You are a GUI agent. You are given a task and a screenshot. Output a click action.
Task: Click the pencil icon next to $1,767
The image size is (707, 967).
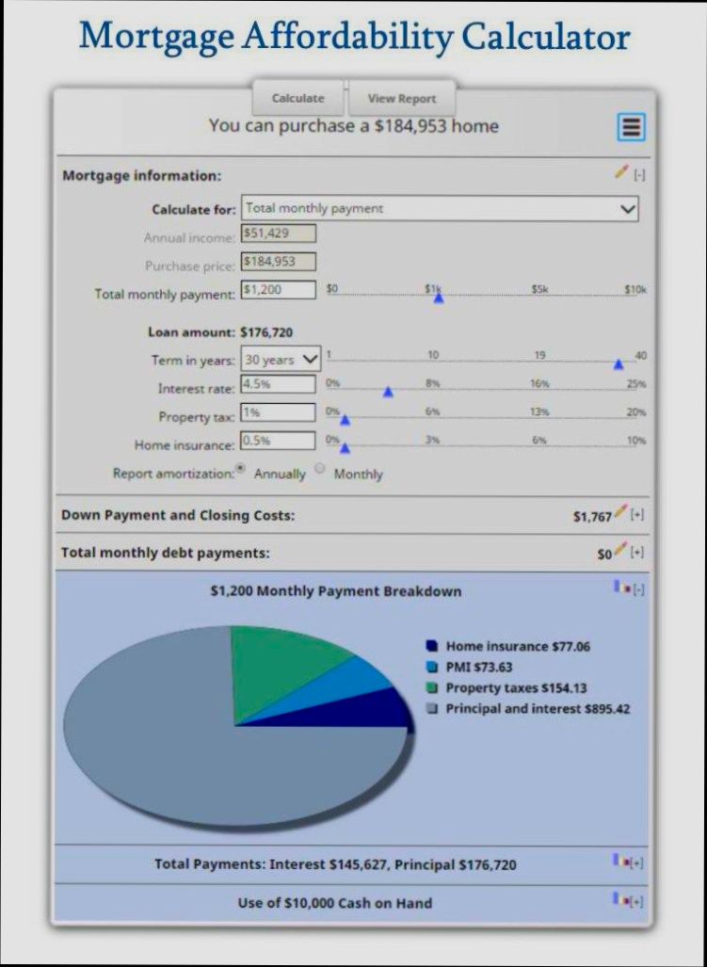(x=620, y=512)
